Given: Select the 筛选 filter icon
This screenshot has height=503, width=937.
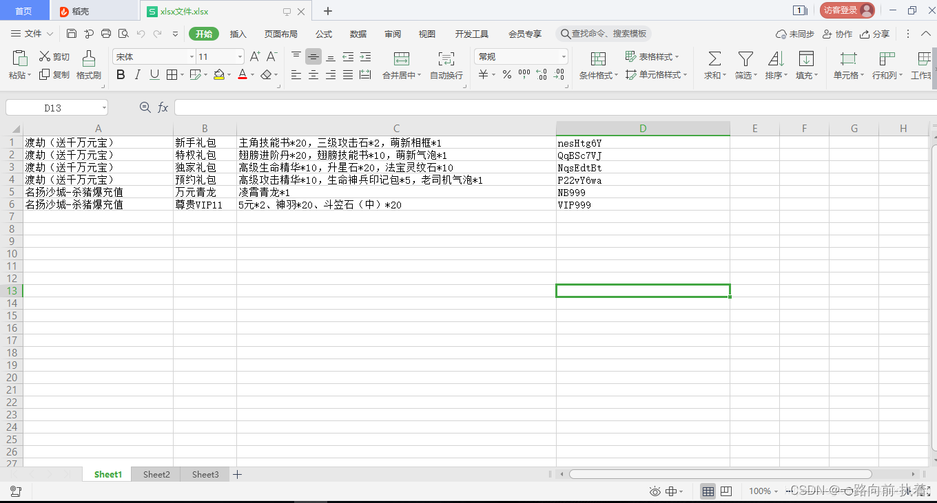Looking at the screenshot, I should pos(745,65).
